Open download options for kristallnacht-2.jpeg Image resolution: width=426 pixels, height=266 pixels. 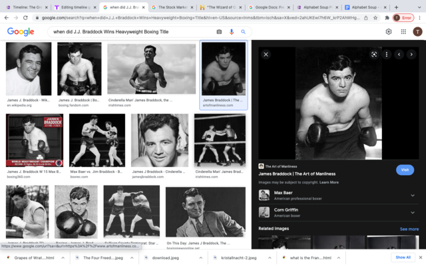tap(270, 257)
